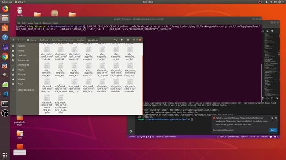This screenshot has height=160, width=286.
Task: Select file e2e_mask_rcnn_R-50-C4_2x.yaml
Action: click(x=116, y=69)
